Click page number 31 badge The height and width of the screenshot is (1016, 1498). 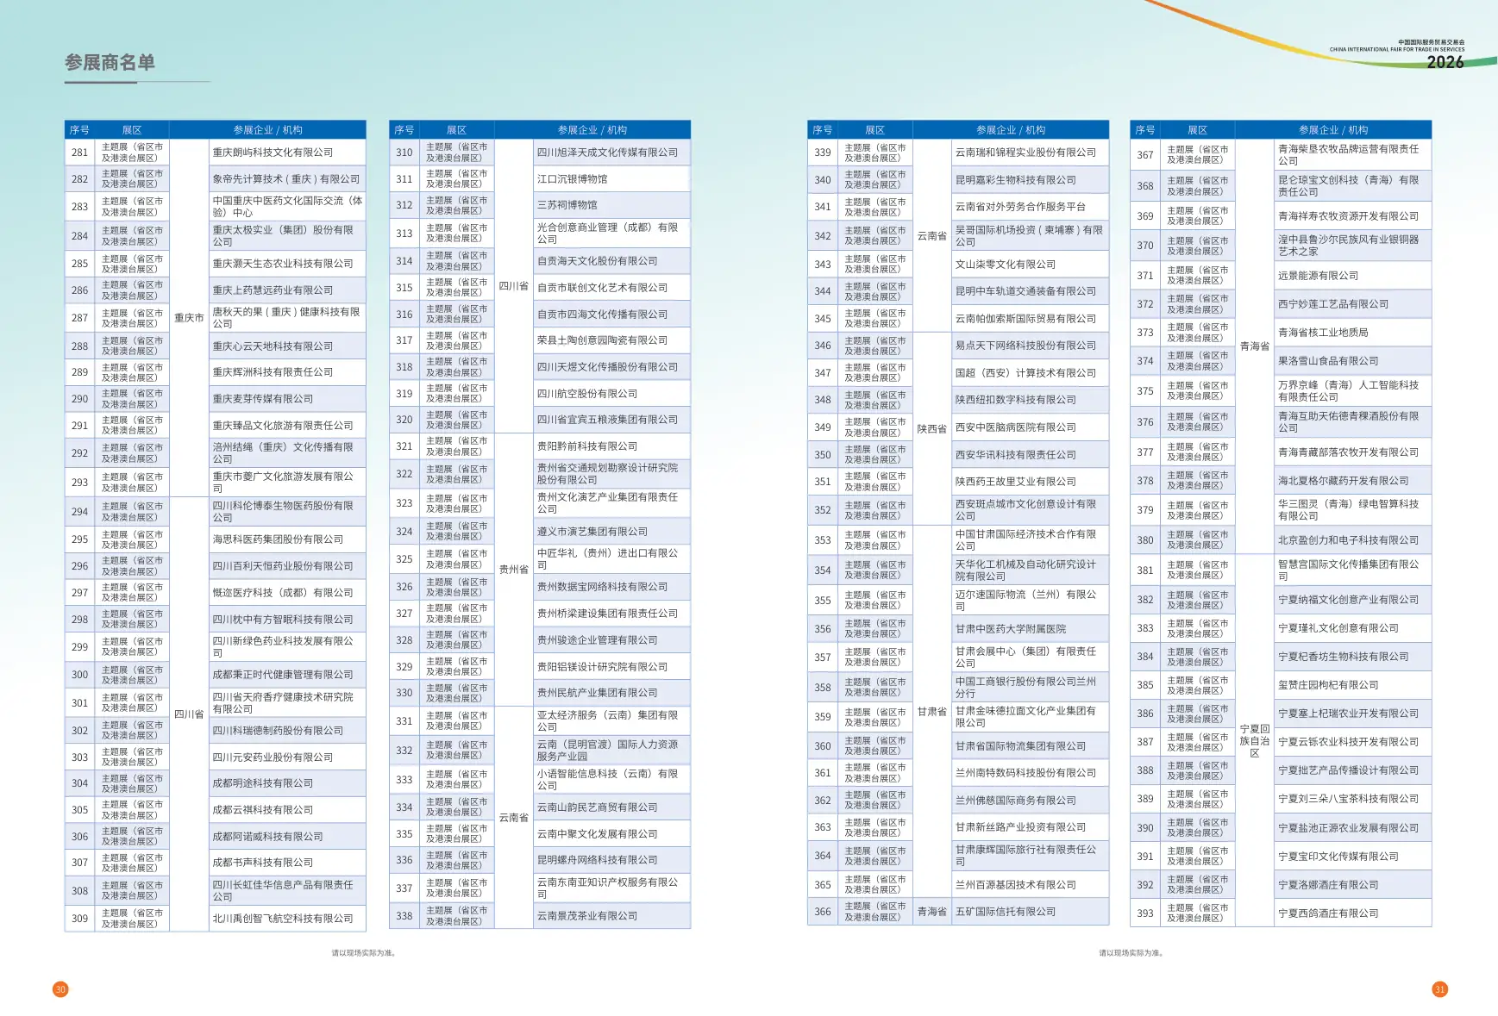coord(1439,989)
